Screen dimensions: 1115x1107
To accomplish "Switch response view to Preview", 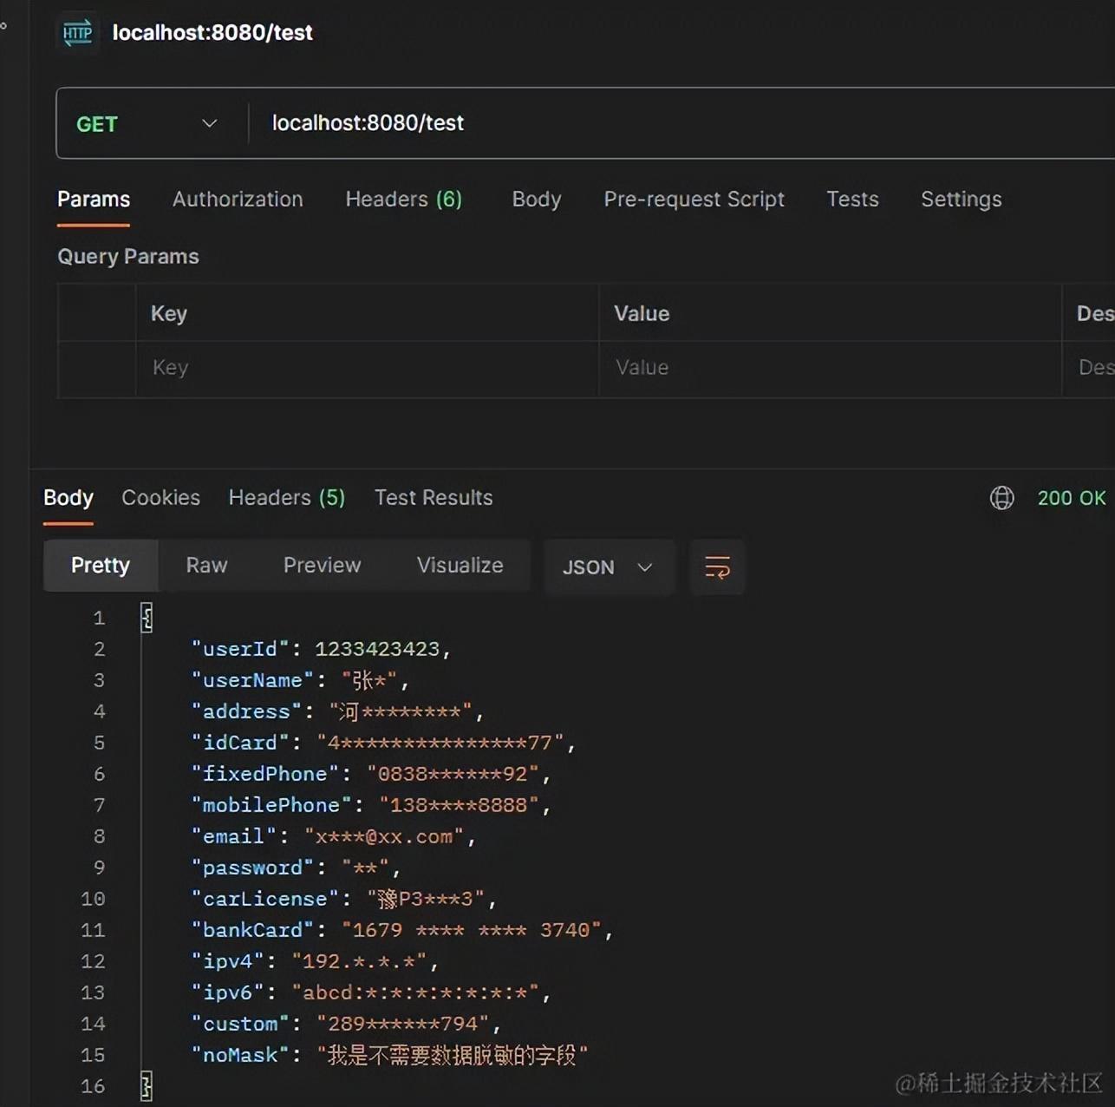I will [322, 566].
